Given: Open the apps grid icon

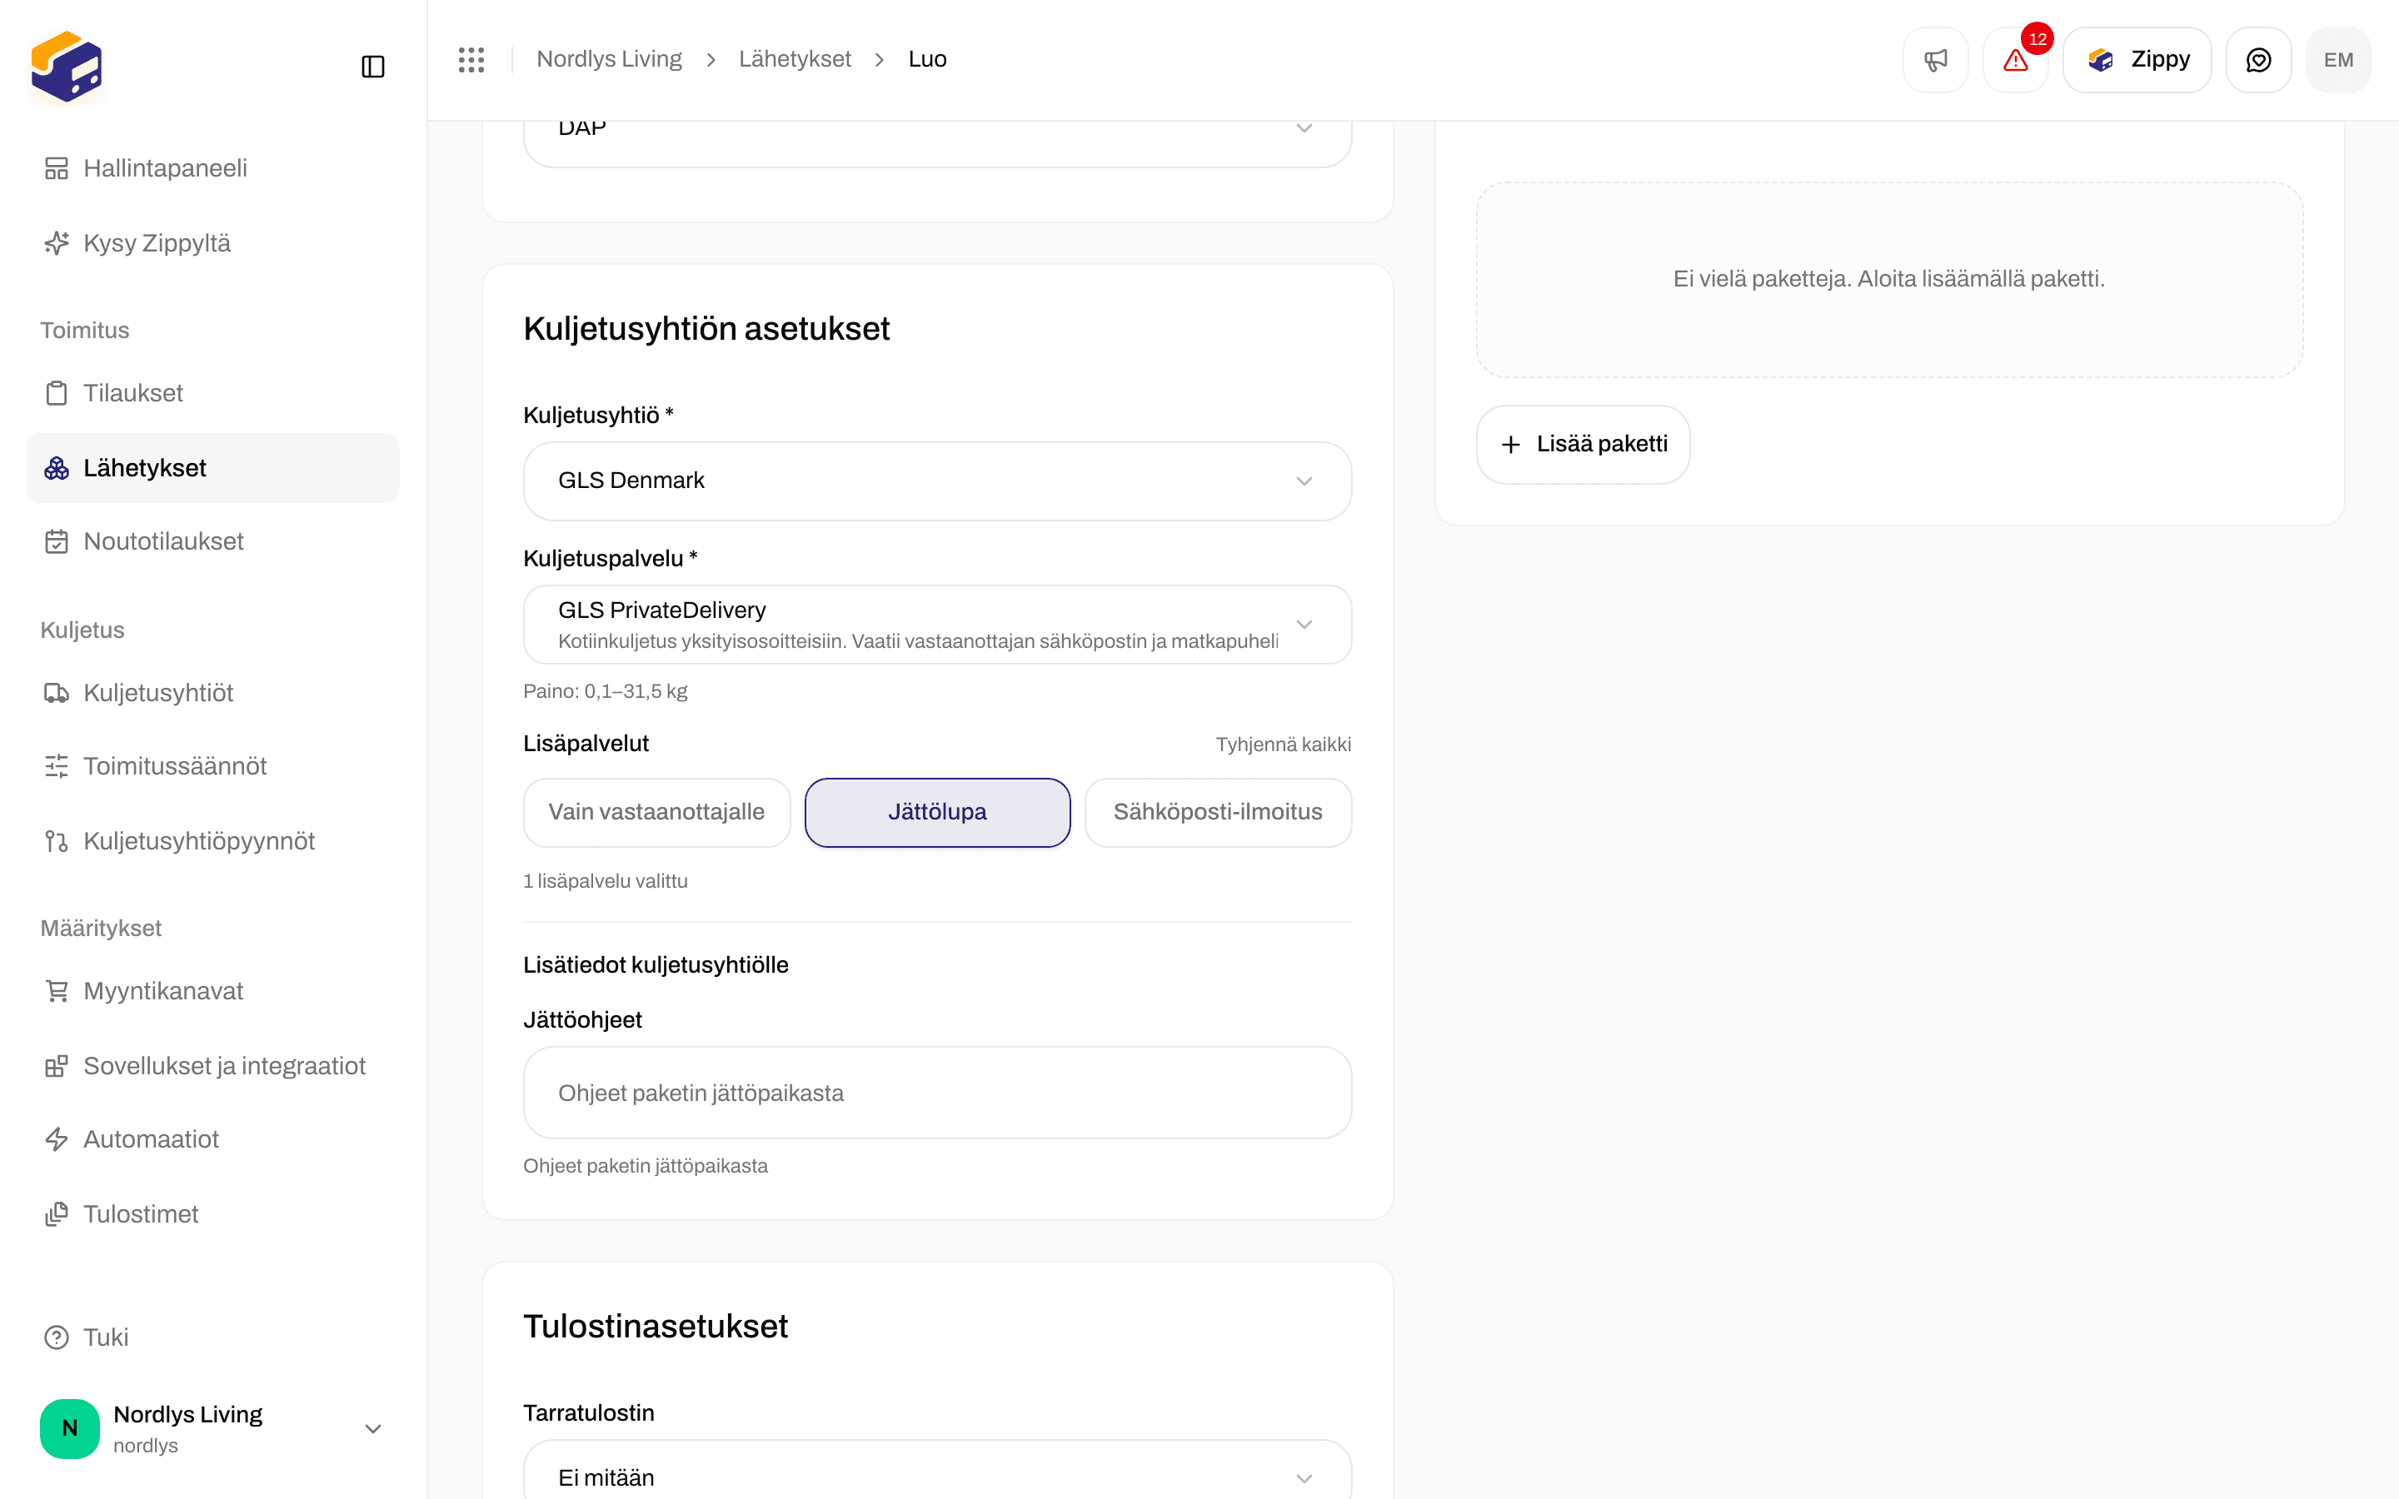Looking at the screenshot, I should pyautogui.click(x=471, y=59).
